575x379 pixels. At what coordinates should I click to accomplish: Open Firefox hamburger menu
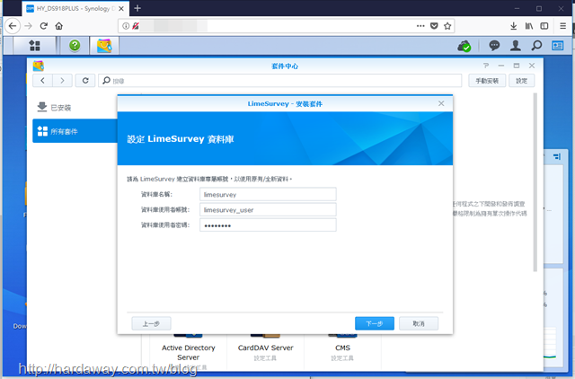click(563, 26)
